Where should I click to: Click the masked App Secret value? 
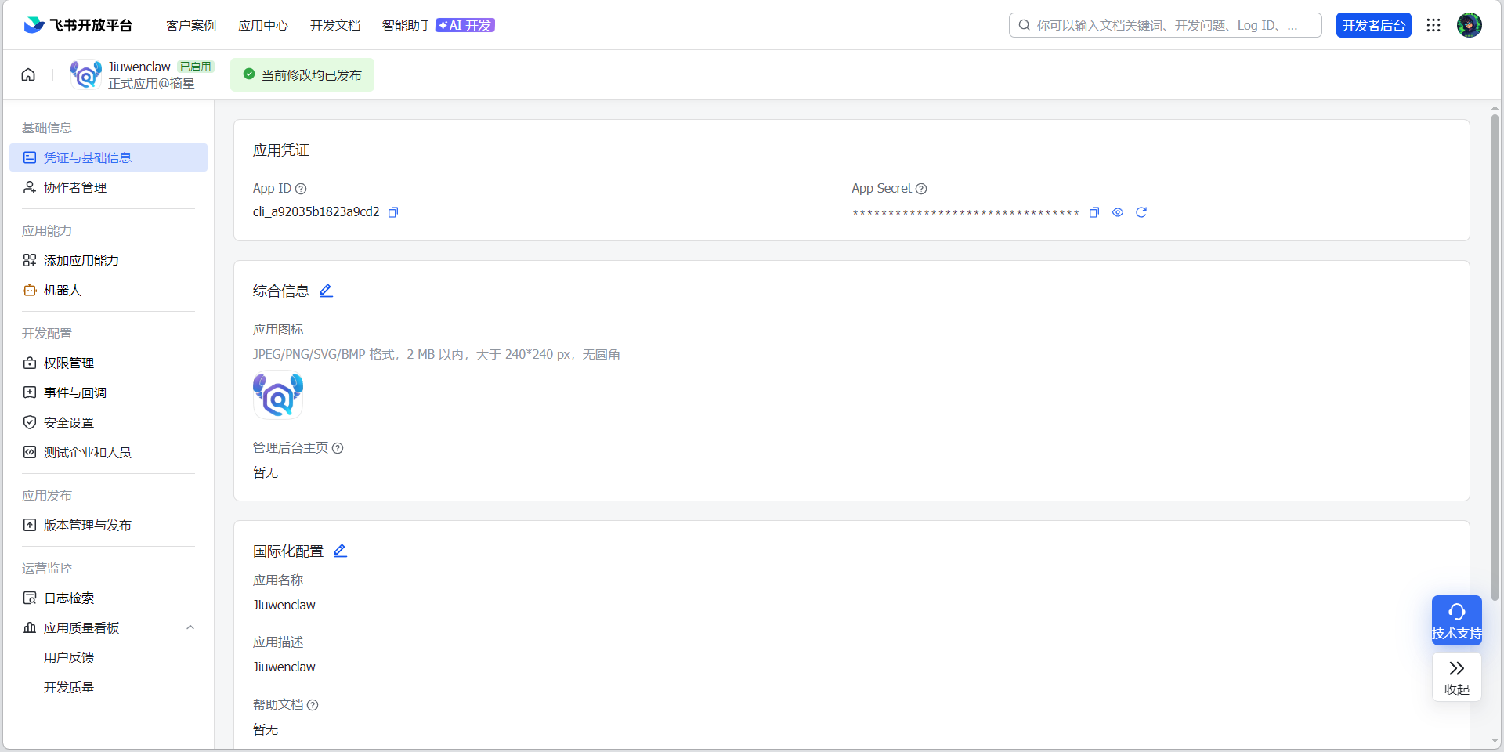click(x=966, y=212)
